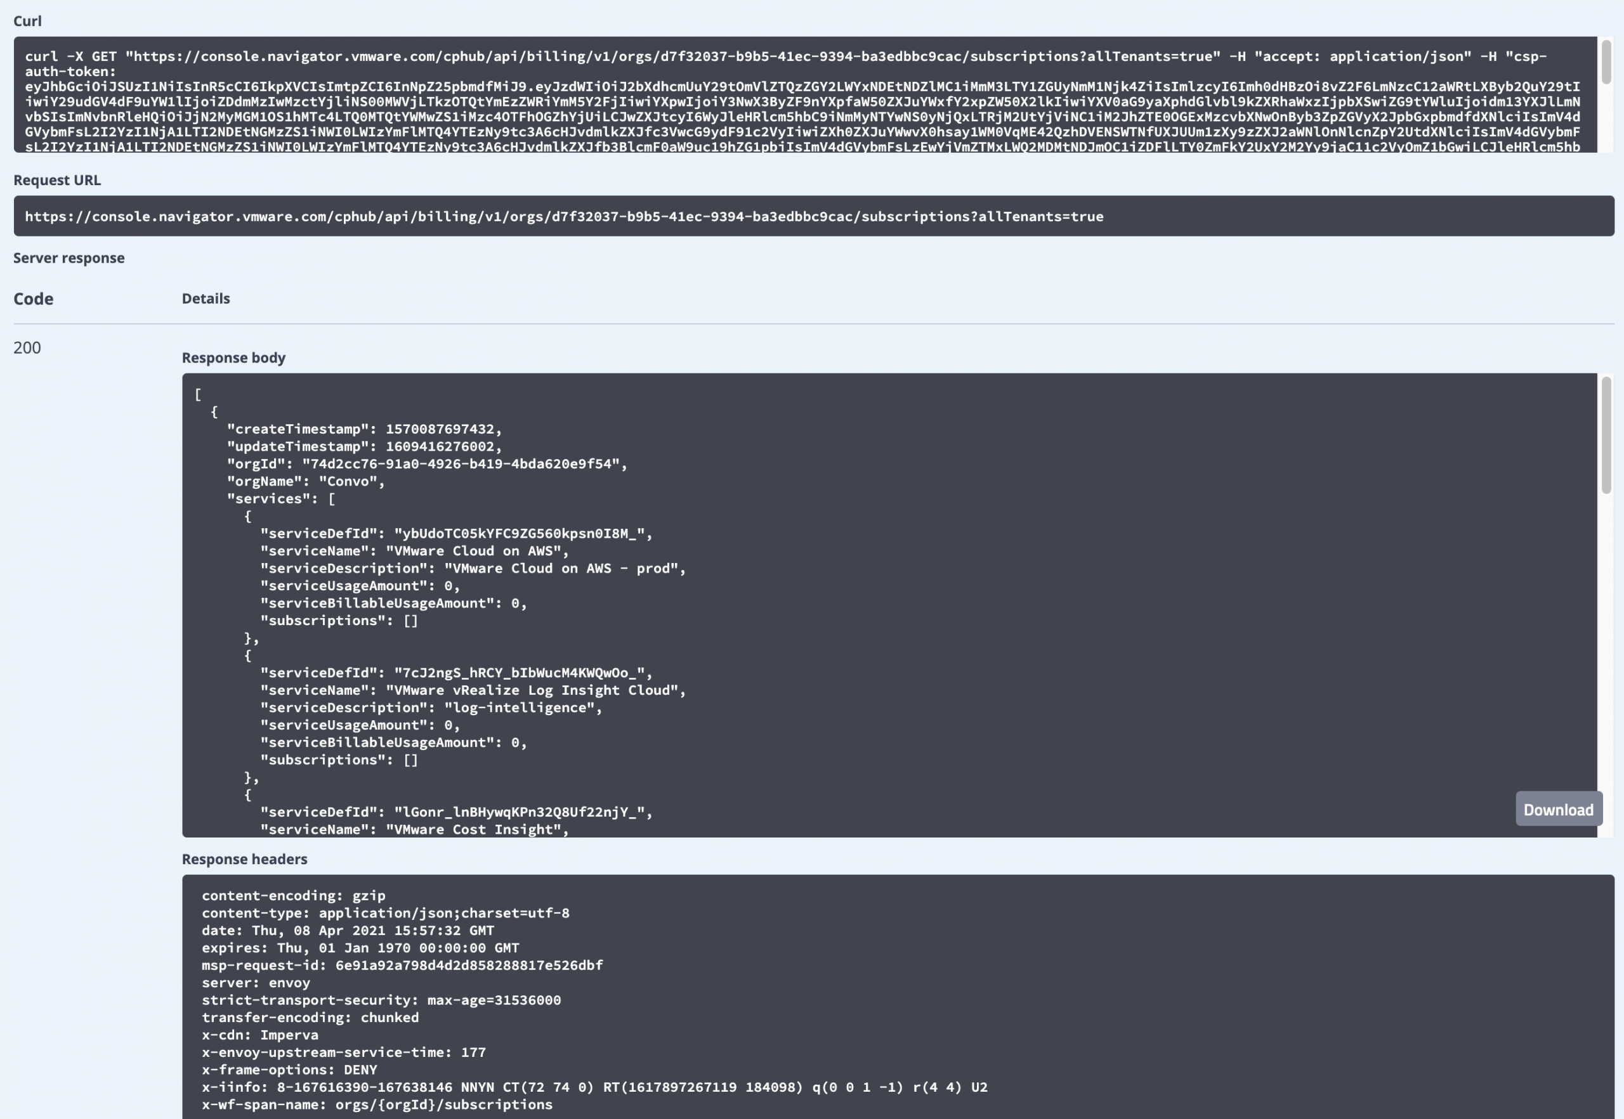Click the msp-request-id header line
The image size is (1624, 1119).
coord(402,965)
